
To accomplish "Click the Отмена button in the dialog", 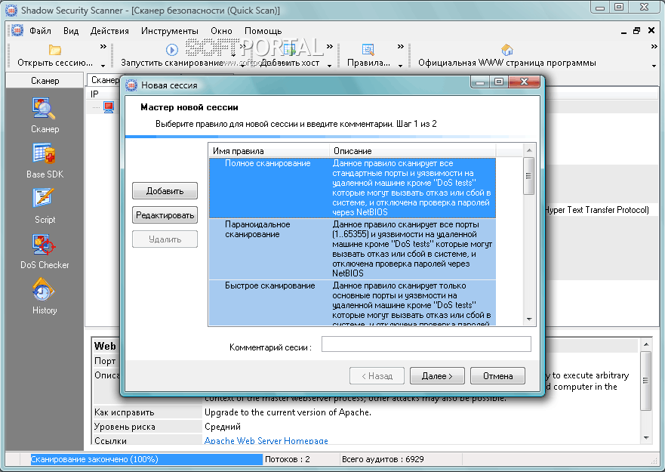I will coord(498,375).
